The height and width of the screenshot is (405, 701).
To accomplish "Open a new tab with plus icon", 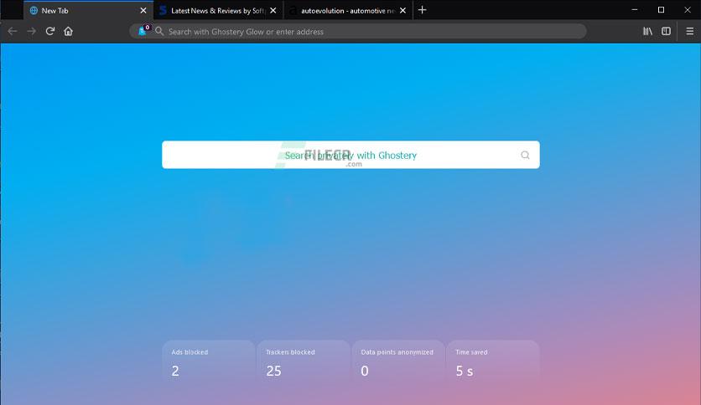I will pos(422,10).
